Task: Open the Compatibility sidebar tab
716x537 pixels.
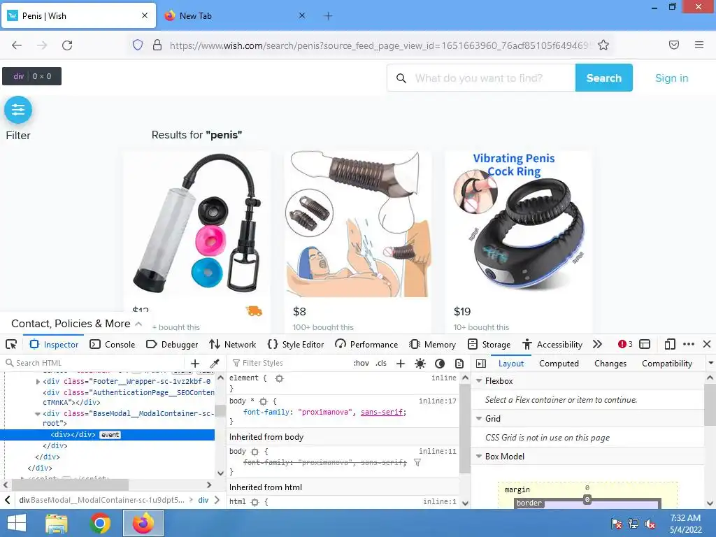Action: (x=666, y=364)
